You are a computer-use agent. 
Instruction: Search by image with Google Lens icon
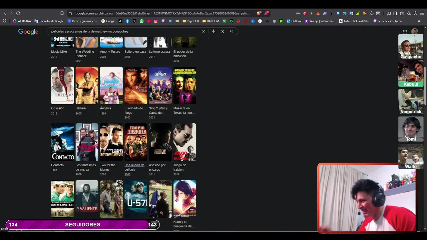coord(222,31)
